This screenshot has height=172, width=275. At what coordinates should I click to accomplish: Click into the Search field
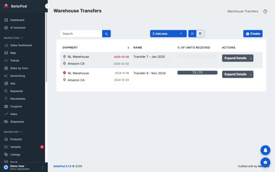pos(81,34)
